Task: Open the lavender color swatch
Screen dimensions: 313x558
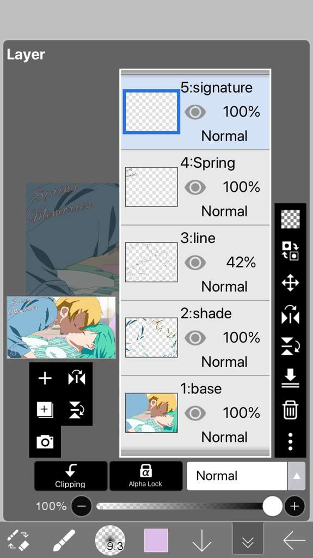Action: pos(156,540)
